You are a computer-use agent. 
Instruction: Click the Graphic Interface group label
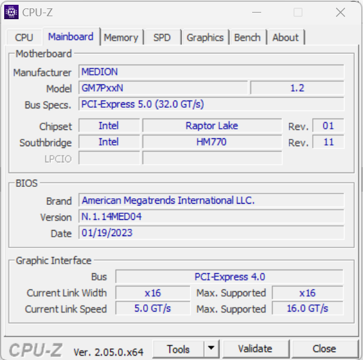pos(53,261)
